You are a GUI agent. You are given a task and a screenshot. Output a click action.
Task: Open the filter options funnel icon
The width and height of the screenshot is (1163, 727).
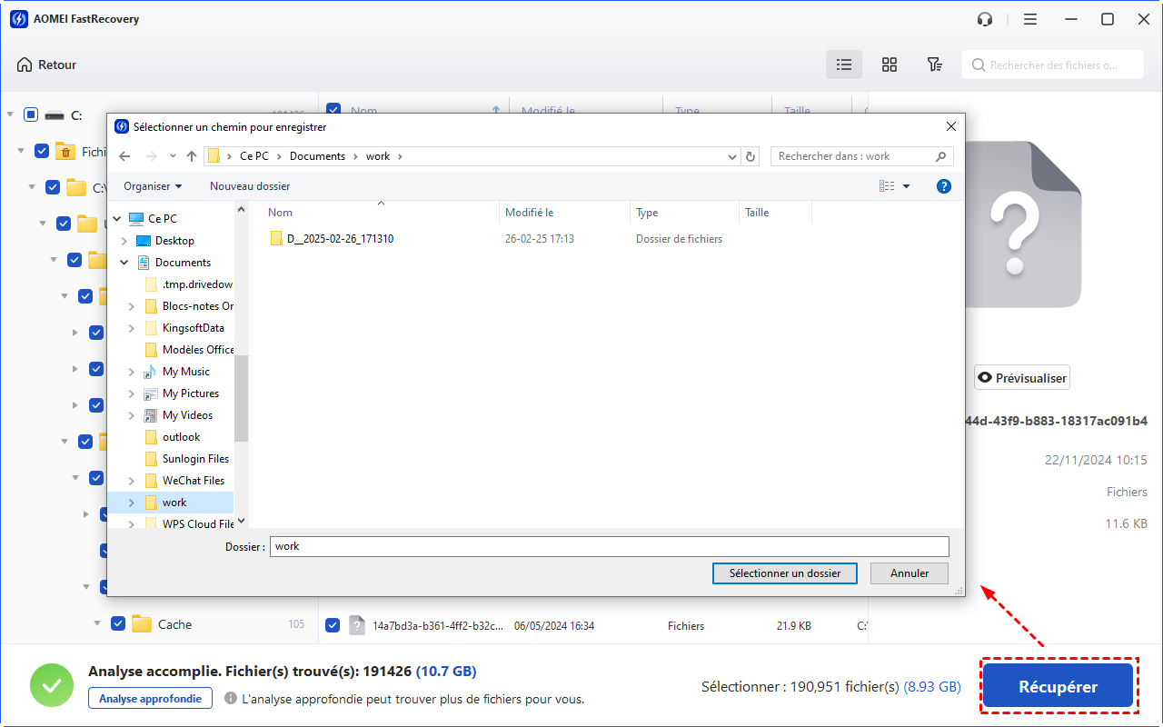934,65
